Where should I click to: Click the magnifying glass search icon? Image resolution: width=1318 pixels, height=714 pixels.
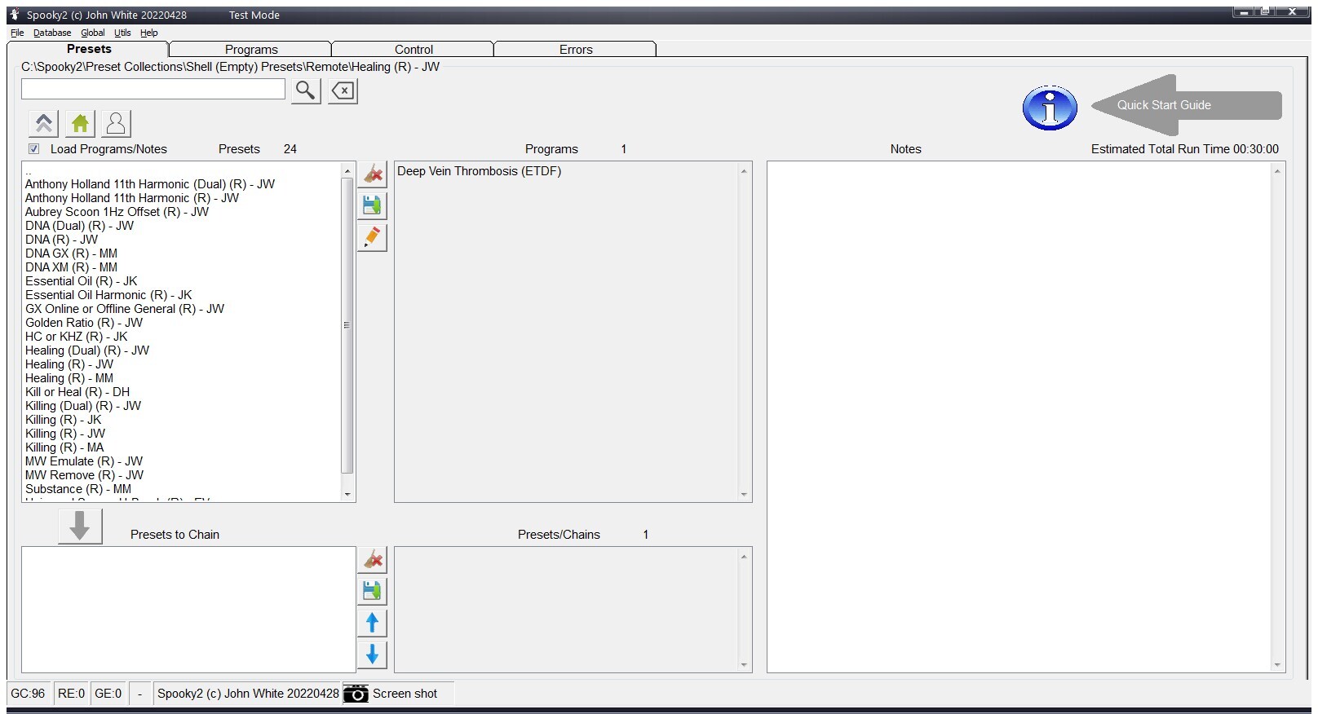pyautogui.click(x=306, y=90)
